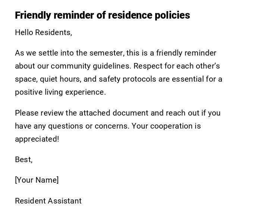Click the 'Best,' closing line
The width and height of the screenshot is (261, 224).
[x=23, y=160]
